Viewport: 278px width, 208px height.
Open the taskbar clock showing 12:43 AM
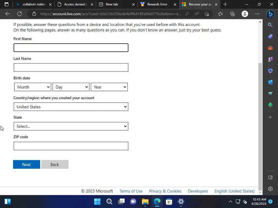[x=259, y=201]
